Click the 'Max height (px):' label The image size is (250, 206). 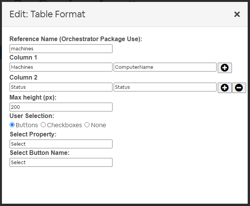[33, 97]
